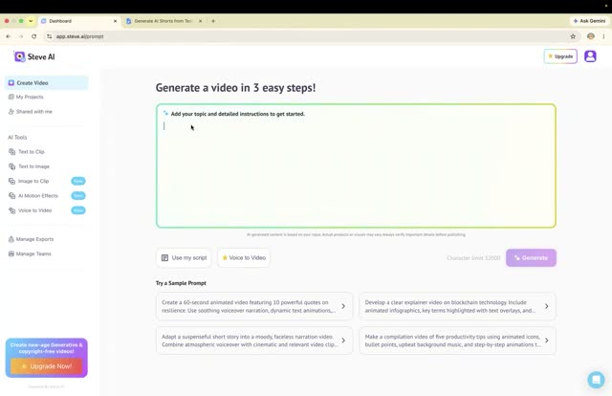Viewport: 612px width, 396px height.
Task: Click the Ask Gemini button
Action: tap(589, 21)
